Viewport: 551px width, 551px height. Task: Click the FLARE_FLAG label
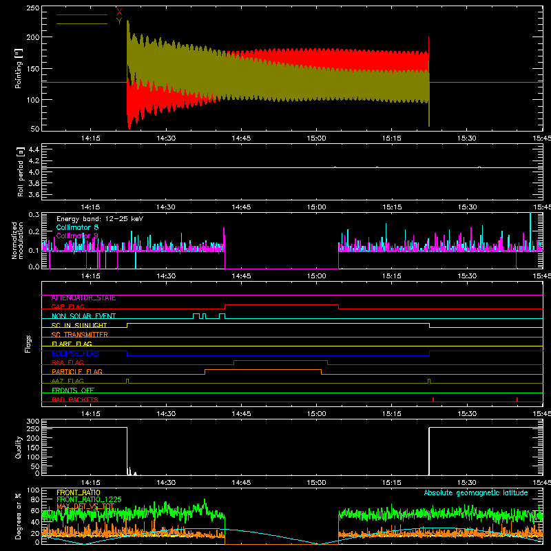pos(72,344)
